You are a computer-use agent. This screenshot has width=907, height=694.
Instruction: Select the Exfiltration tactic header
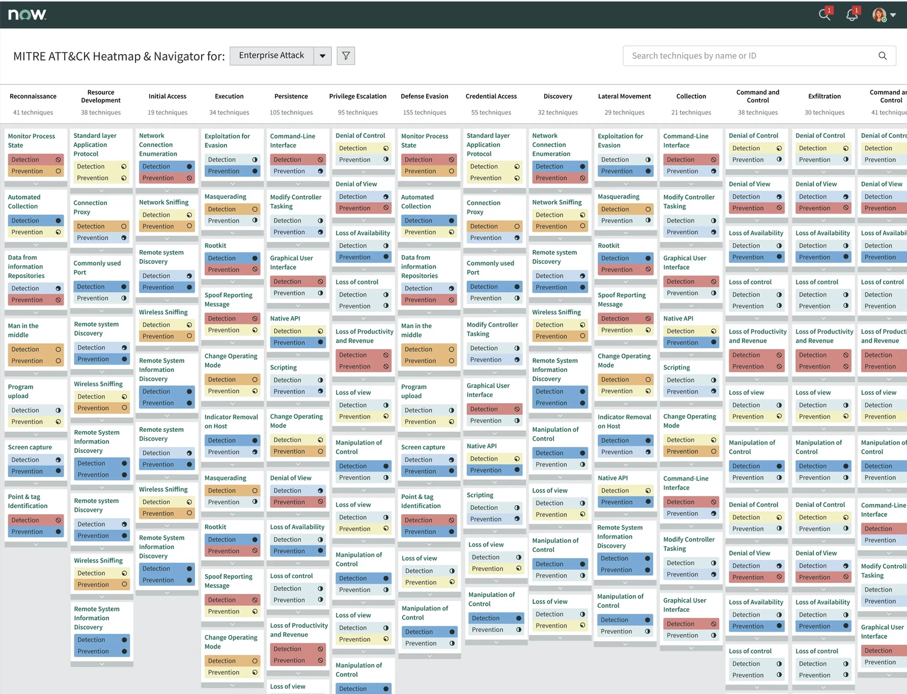pyautogui.click(x=824, y=97)
